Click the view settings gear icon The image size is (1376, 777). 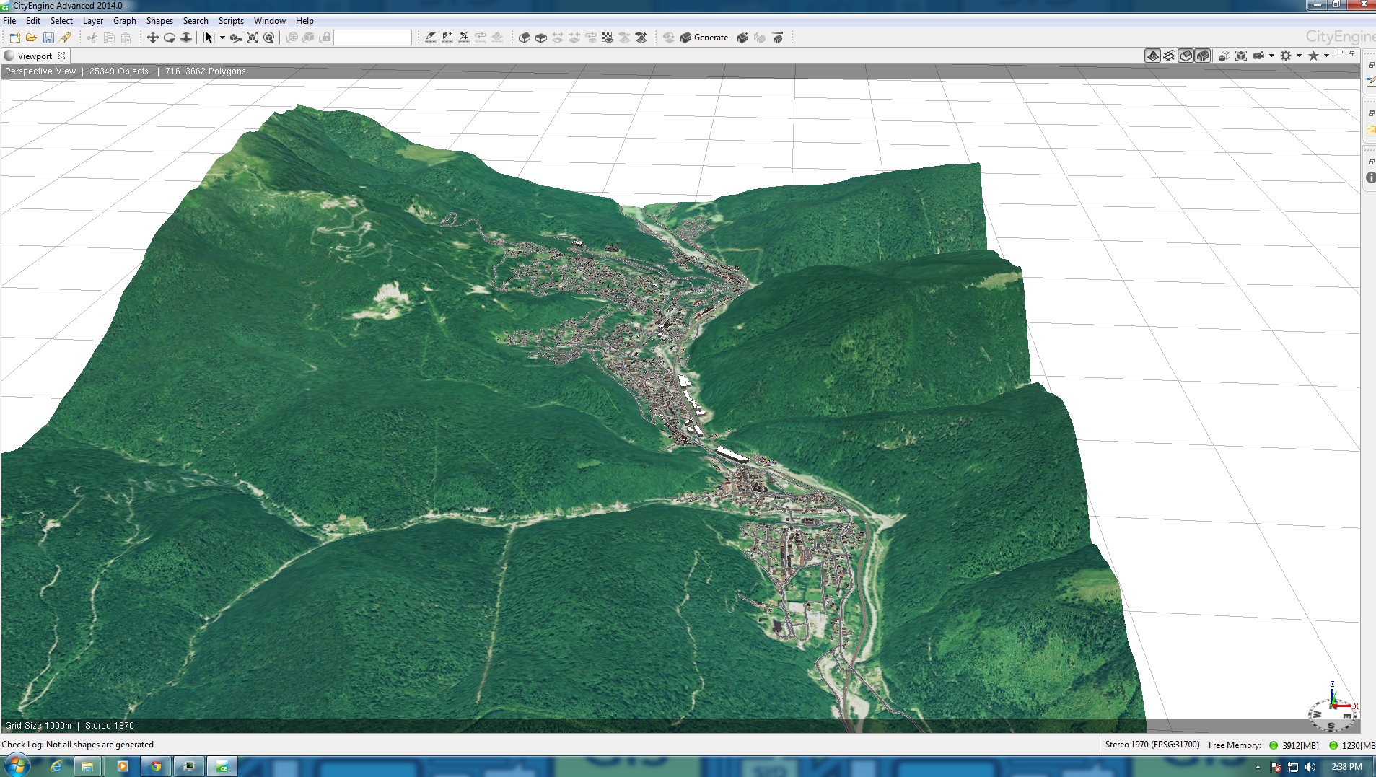[x=1286, y=56]
